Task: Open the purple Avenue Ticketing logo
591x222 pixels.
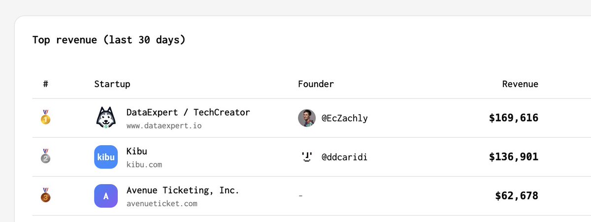Action: point(106,196)
